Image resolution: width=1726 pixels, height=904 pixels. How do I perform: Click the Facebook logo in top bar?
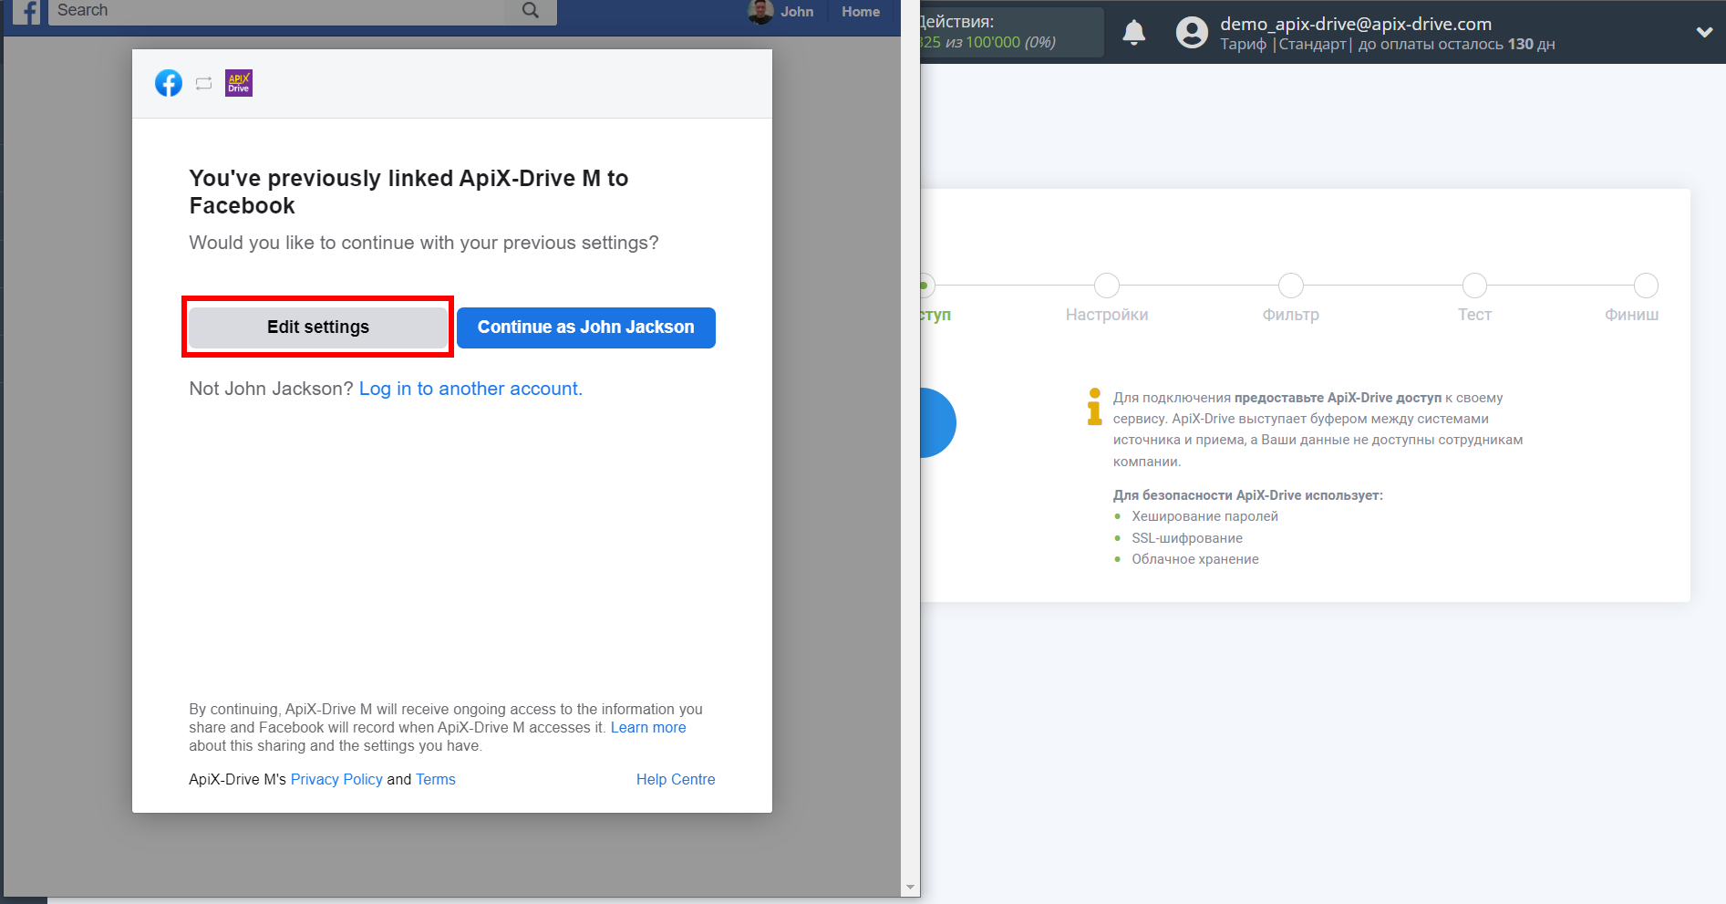27,12
